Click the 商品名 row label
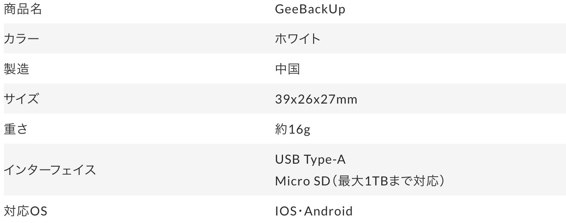 pyautogui.click(x=23, y=9)
